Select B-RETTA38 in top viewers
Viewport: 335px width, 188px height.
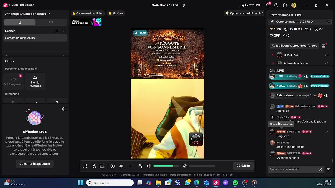pos(300,55)
